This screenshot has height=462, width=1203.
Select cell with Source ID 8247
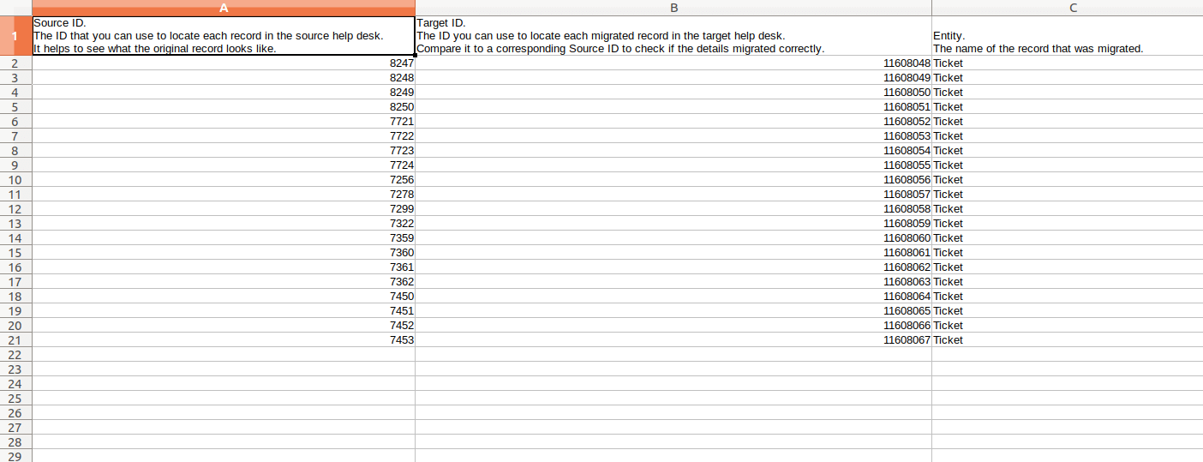[224, 63]
